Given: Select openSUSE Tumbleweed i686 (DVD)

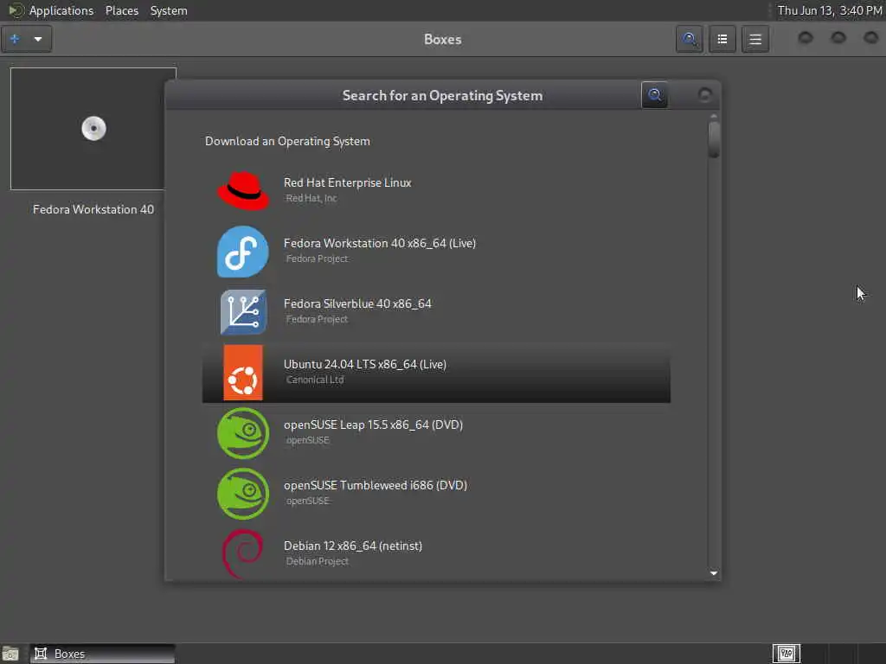Looking at the screenshot, I should 436,494.
